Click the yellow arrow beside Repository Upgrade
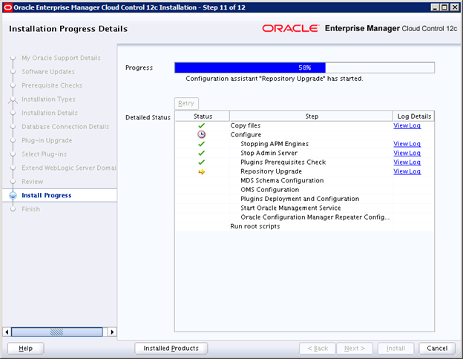 click(201, 171)
